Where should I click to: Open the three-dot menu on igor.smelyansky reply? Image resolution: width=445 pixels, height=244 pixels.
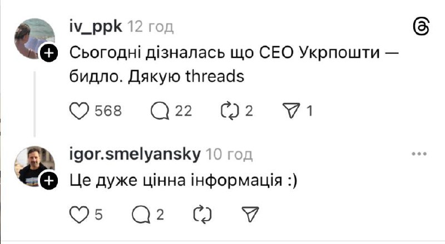click(x=418, y=154)
